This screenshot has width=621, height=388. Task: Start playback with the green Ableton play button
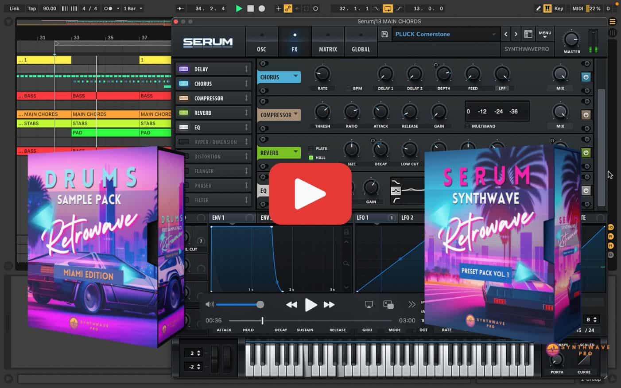[239, 8]
